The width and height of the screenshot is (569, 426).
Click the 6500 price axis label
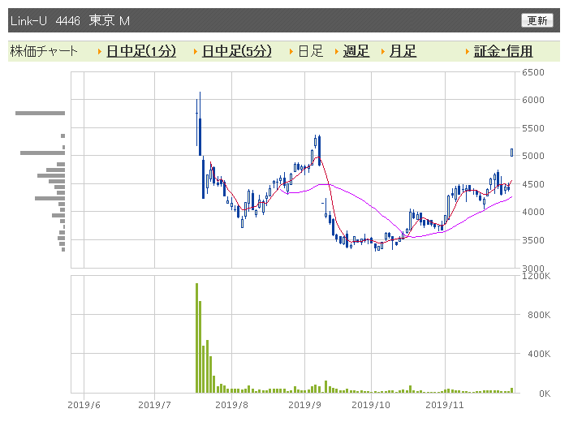pyautogui.click(x=533, y=72)
